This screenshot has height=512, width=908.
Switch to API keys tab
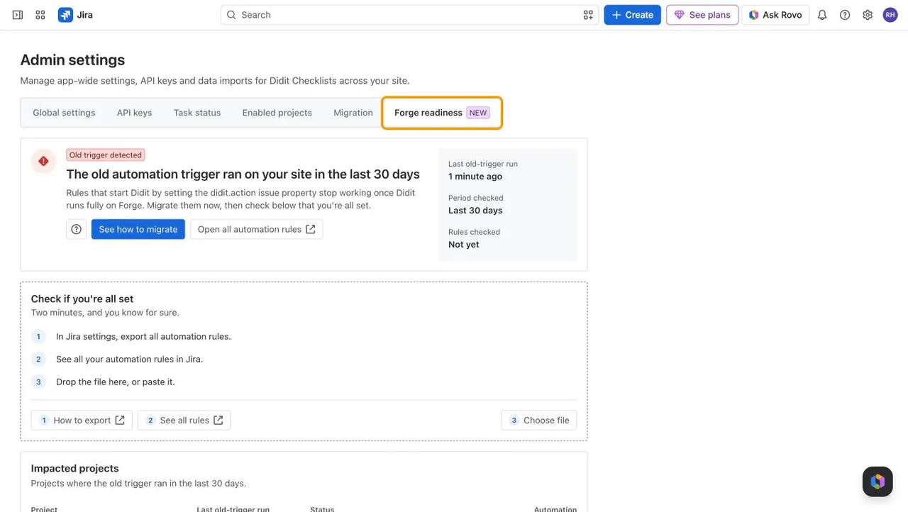(x=135, y=113)
